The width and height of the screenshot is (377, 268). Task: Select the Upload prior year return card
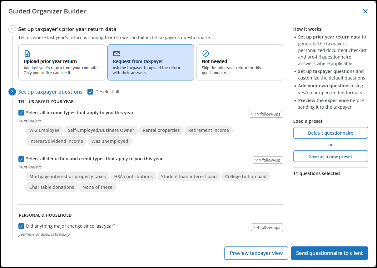62,63
